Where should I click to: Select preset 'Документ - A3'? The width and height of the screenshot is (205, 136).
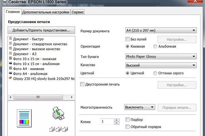25,54
